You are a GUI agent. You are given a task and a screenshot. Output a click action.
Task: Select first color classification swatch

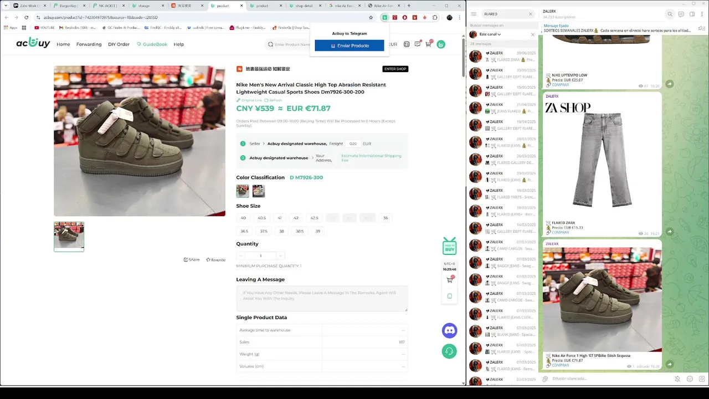[243, 191]
